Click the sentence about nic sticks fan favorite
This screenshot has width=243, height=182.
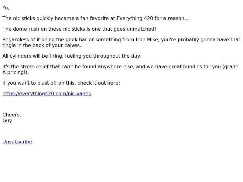pyautogui.click(x=96, y=19)
